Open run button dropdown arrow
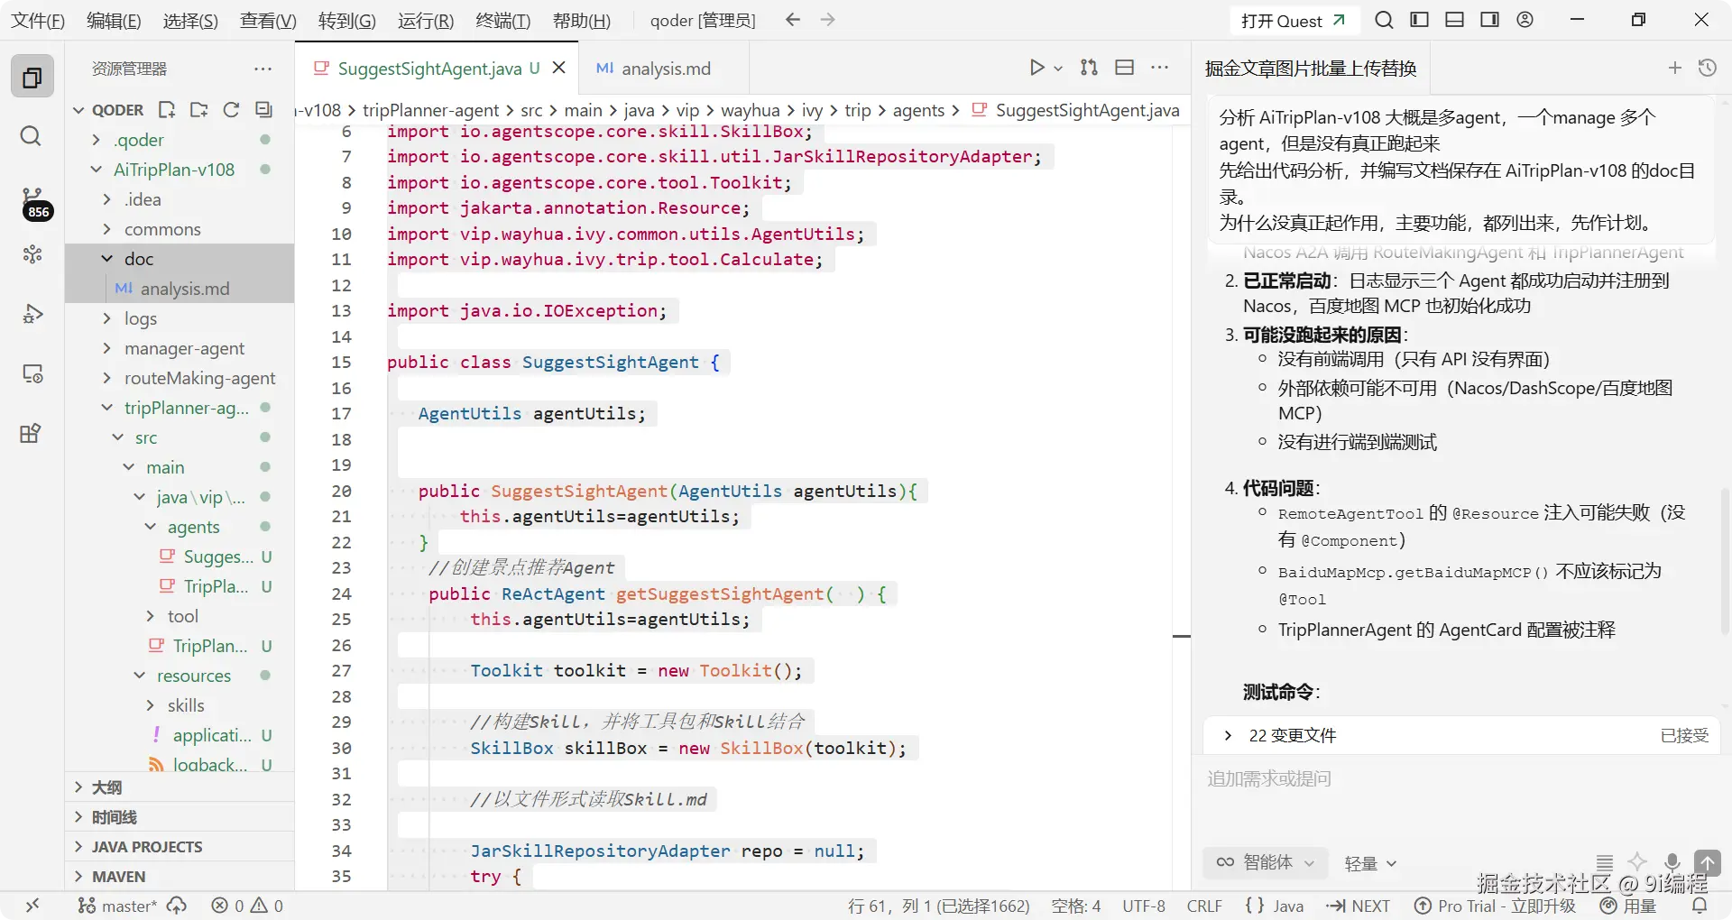Viewport: 1732px width, 920px height. pos(1058,69)
